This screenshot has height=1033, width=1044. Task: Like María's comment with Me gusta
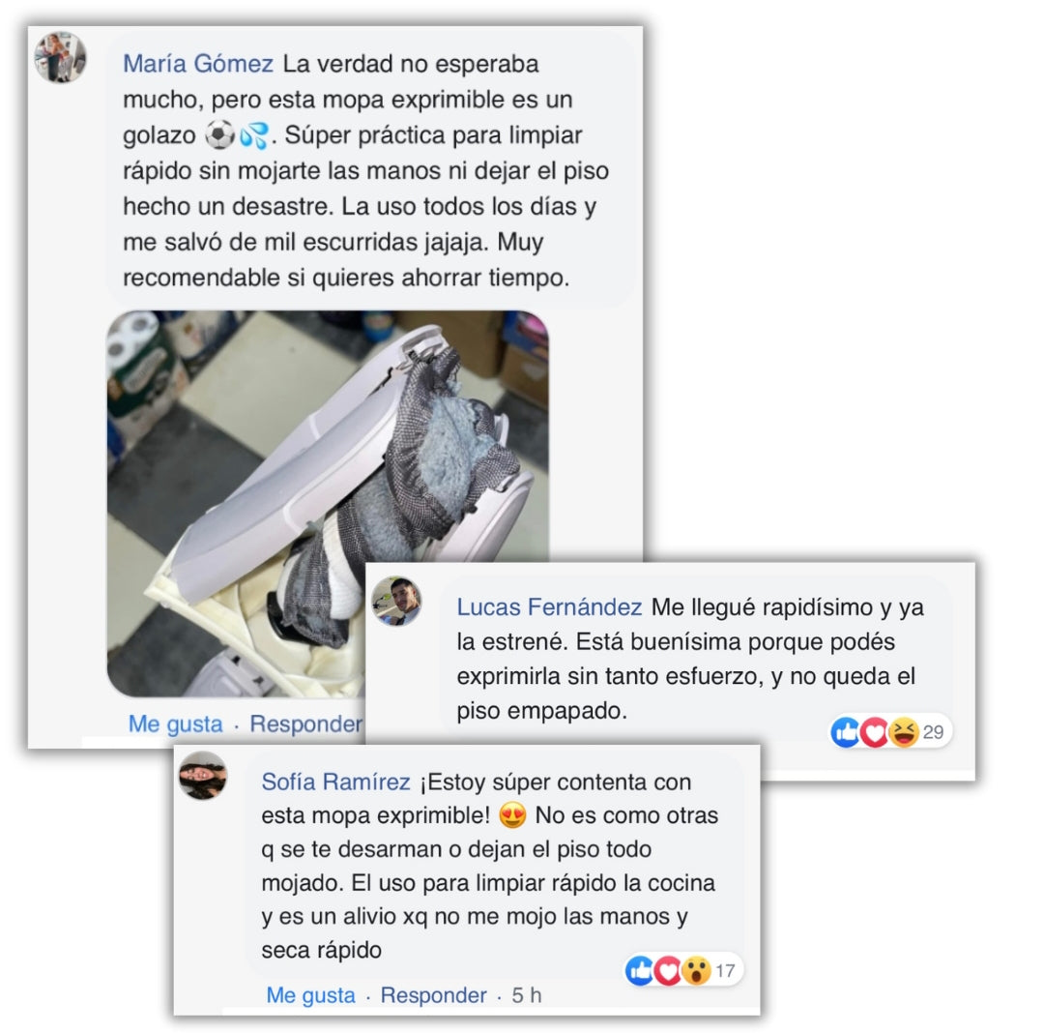click(176, 723)
